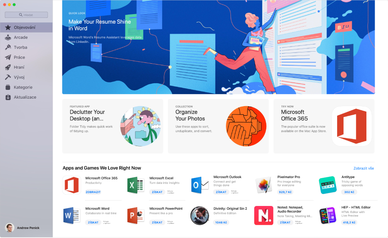Click ZOBRAZIT button for Microsoft Office 365
This screenshot has height=238, width=388.
tap(93, 192)
